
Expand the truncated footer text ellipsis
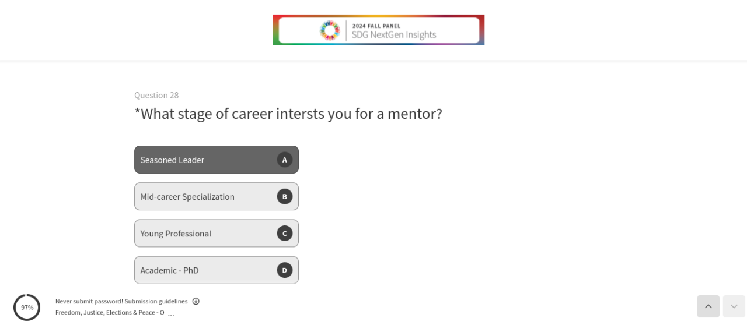171,313
